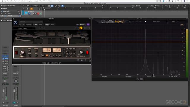This screenshot has height=107, width=190.
Task: Open the global tracks icon in track header bar
Action: pos(39,9)
